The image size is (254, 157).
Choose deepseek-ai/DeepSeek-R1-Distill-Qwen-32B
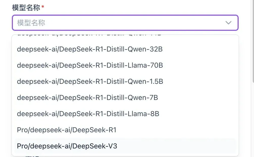pyautogui.click(x=90, y=49)
